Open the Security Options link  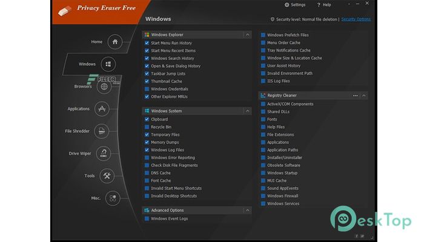coord(356,19)
